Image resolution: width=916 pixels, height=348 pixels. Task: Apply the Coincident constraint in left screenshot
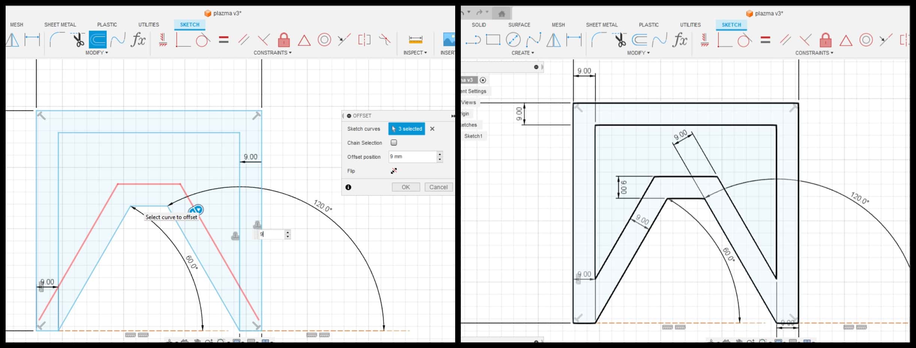183,40
